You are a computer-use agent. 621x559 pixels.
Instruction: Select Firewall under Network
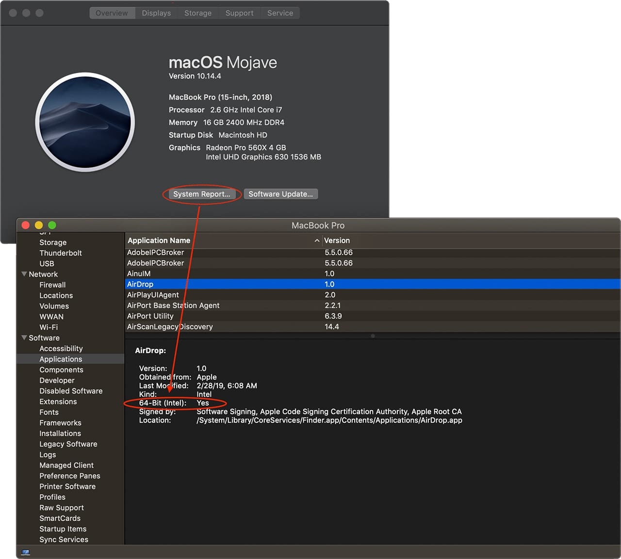click(52, 285)
